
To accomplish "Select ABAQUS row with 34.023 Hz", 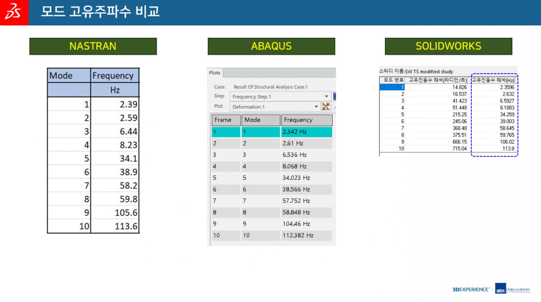I will click(x=272, y=177).
